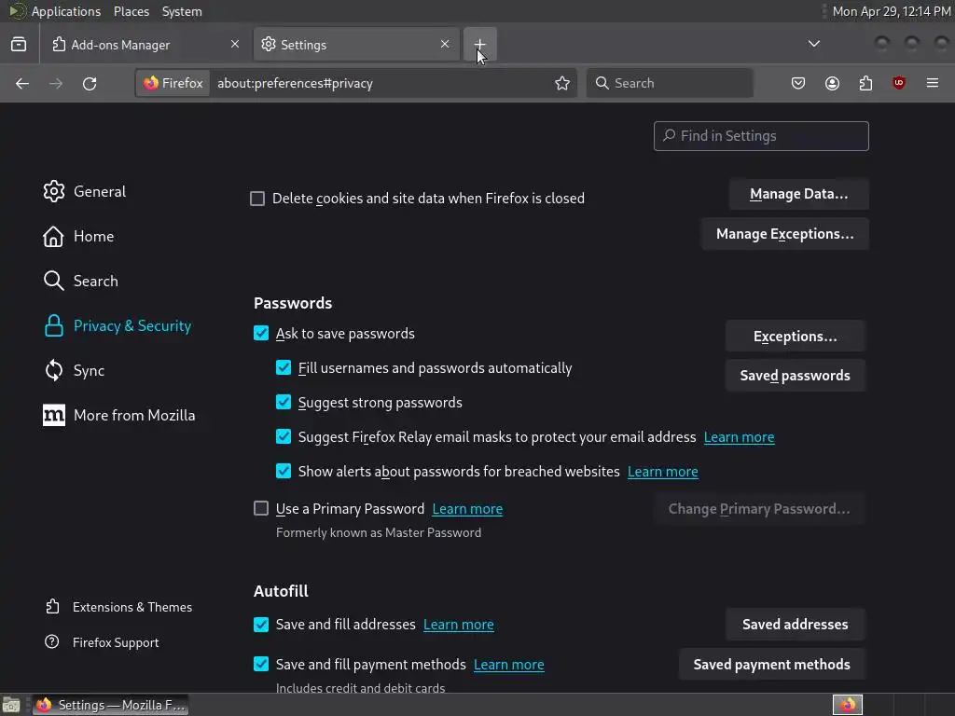The width and height of the screenshot is (955, 716).
Task: Expand the list all tabs dropdown arrow
Action: pyautogui.click(x=814, y=44)
